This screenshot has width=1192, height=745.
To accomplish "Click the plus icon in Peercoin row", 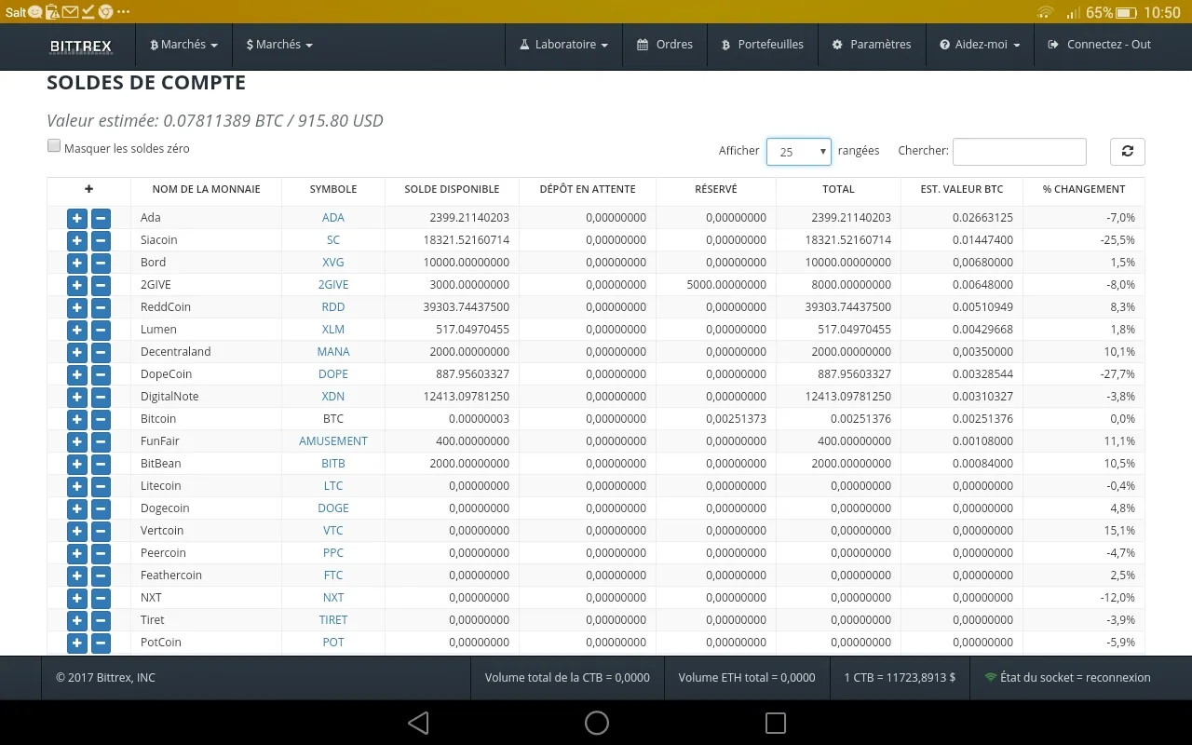I will (x=77, y=553).
